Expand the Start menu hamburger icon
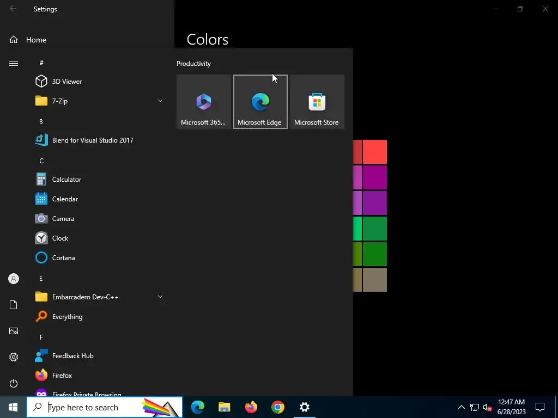The height and width of the screenshot is (418, 558). coord(14,63)
